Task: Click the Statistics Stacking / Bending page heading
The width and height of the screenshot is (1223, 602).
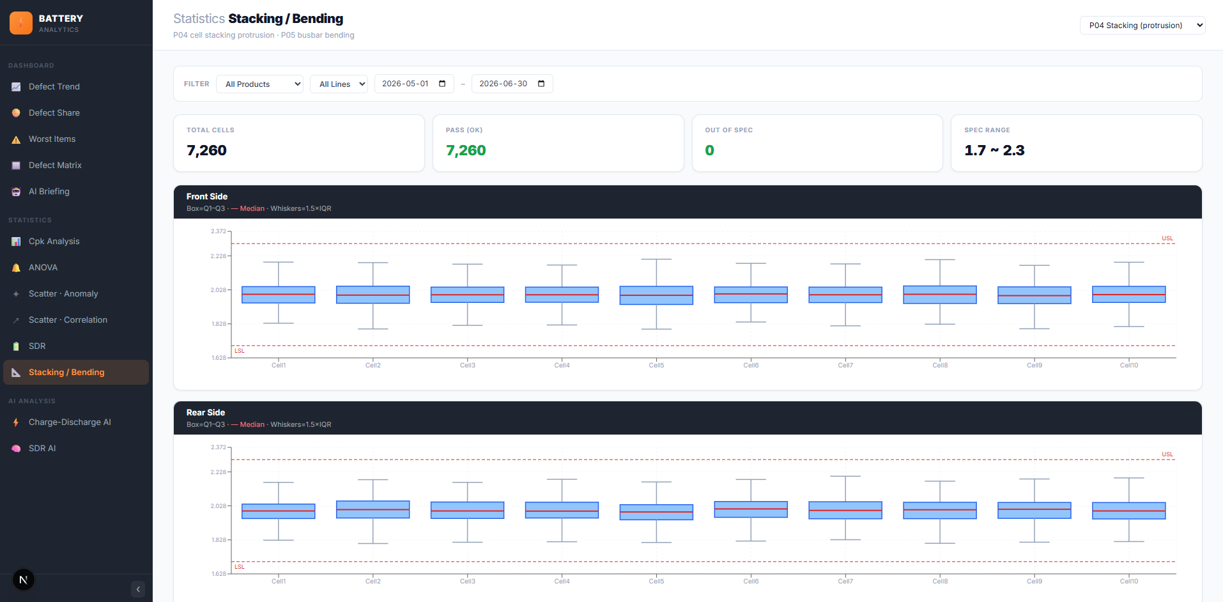Action: click(x=258, y=19)
